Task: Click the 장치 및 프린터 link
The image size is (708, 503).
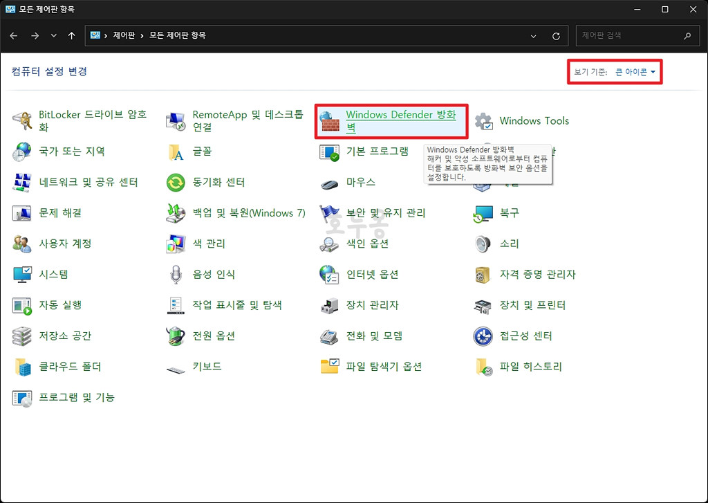Action: coord(532,305)
